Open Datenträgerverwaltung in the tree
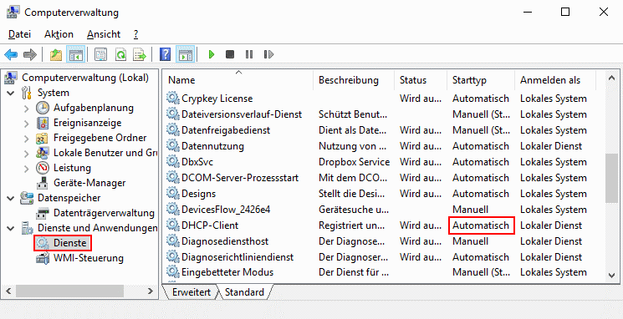The image size is (623, 319). [104, 213]
